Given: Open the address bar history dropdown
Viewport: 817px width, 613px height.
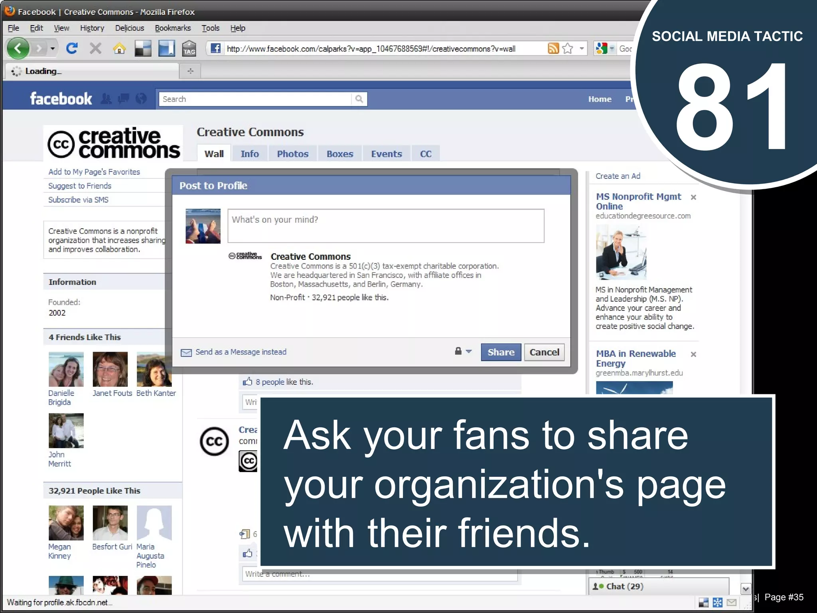Looking at the screenshot, I should click(582, 48).
